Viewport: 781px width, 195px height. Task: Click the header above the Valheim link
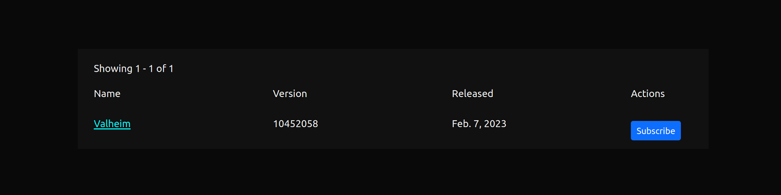[x=107, y=93]
